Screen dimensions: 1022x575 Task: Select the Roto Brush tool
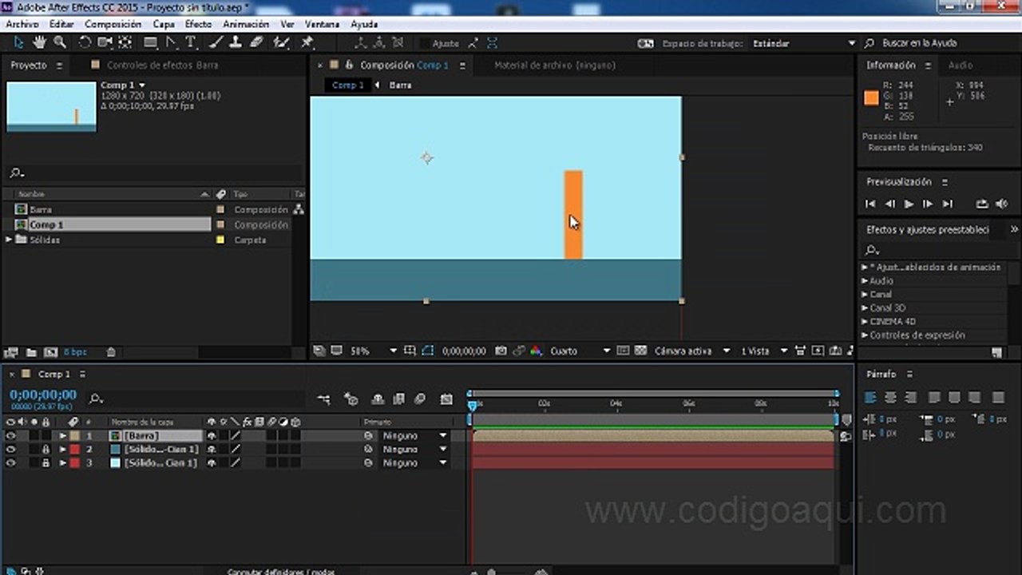281,42
